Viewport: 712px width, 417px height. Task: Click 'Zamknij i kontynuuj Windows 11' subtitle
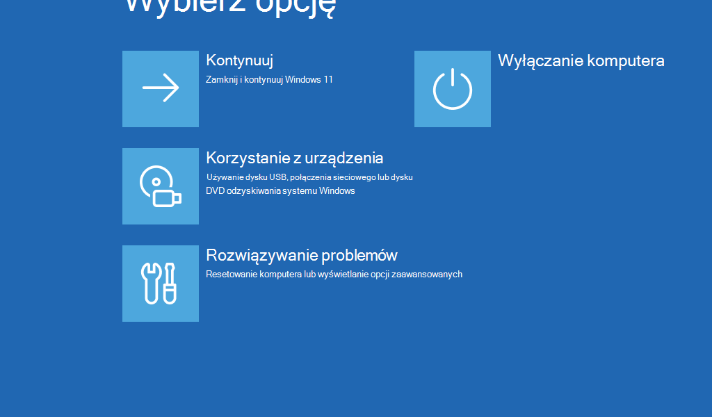[268, 79]
